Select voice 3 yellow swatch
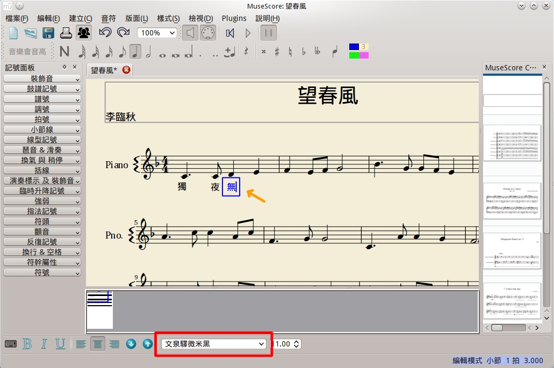 pos(364,47)
